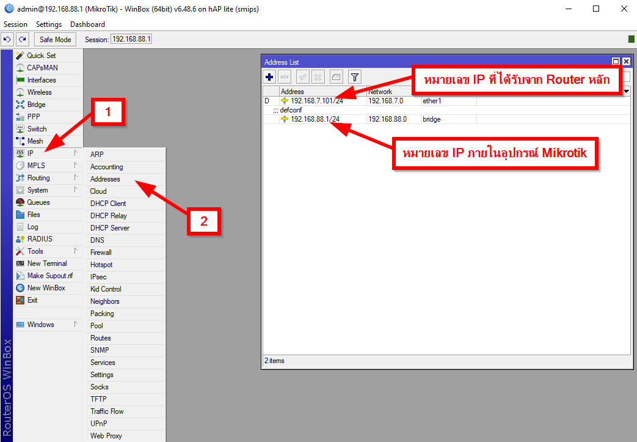637x442 pixels.
Task: Expand the Windows submenu
Action: coord(48,324)
